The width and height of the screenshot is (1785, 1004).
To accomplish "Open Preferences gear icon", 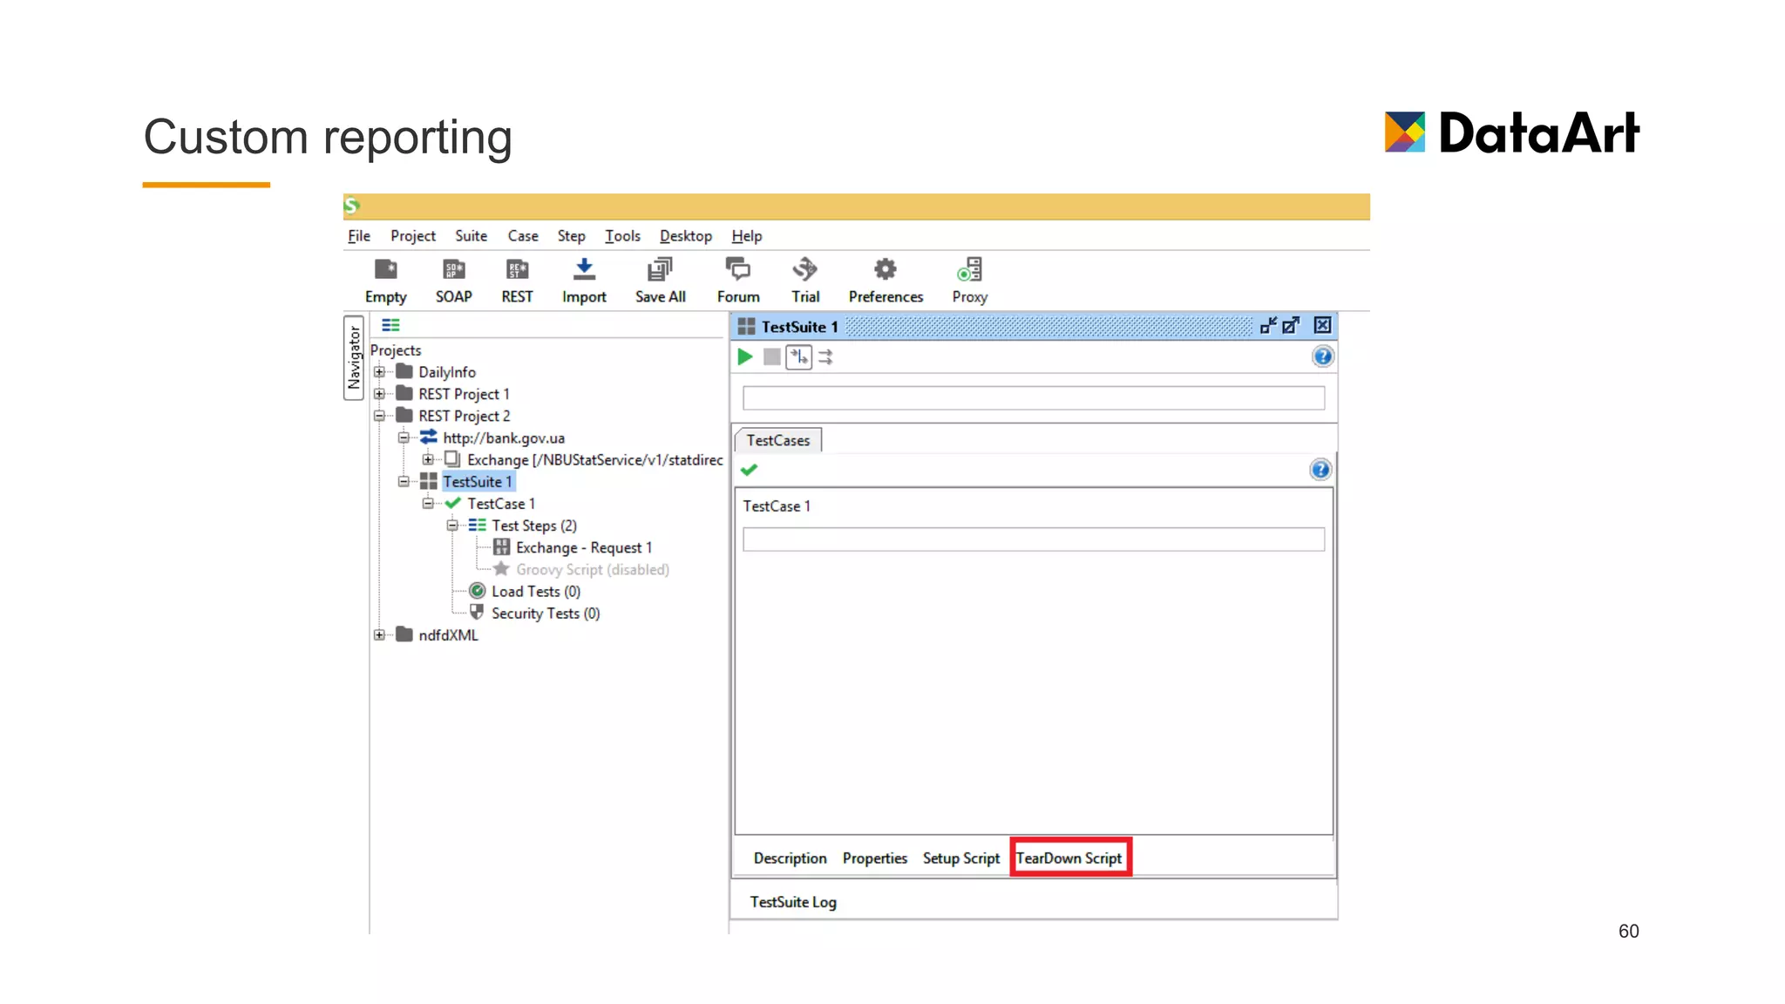I will coord(886,269).
